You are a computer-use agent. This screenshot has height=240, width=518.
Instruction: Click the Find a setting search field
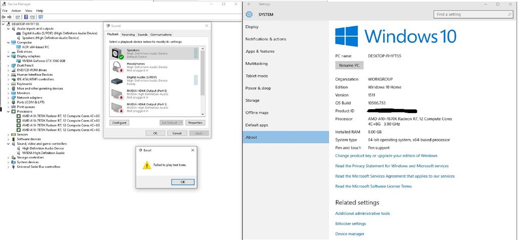[473, 15]
